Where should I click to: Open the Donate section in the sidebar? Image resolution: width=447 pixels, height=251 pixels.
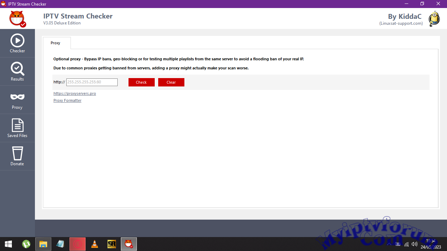click(x=17, y=156)
